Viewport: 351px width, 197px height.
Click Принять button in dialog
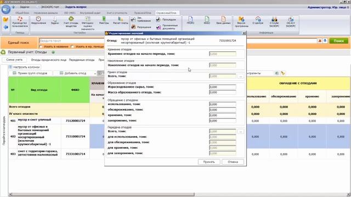(209, 162)
